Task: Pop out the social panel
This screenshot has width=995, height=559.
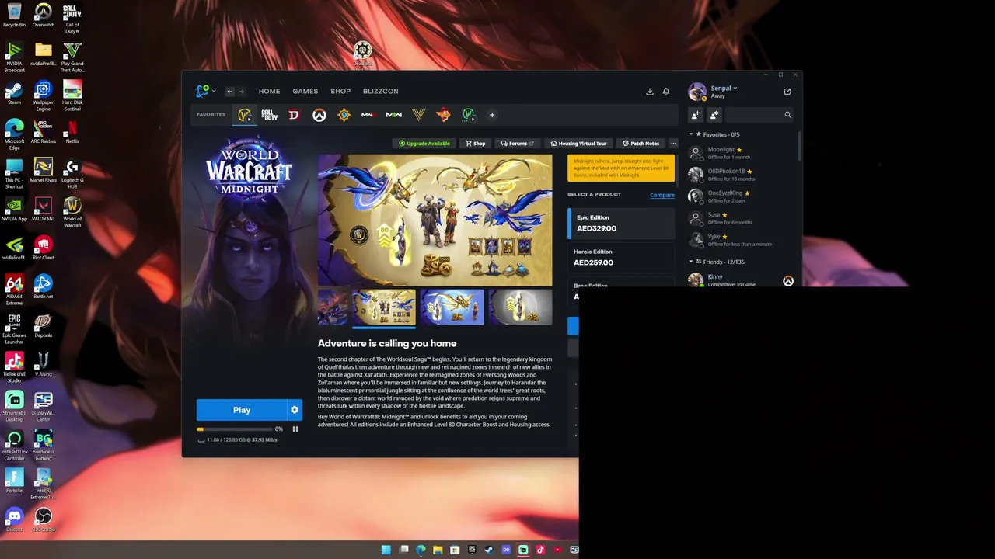Action: (787, 92)
